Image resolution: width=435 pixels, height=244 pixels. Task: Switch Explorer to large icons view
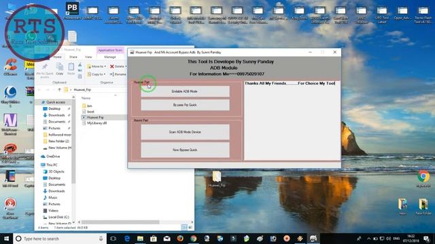point(190,228)
